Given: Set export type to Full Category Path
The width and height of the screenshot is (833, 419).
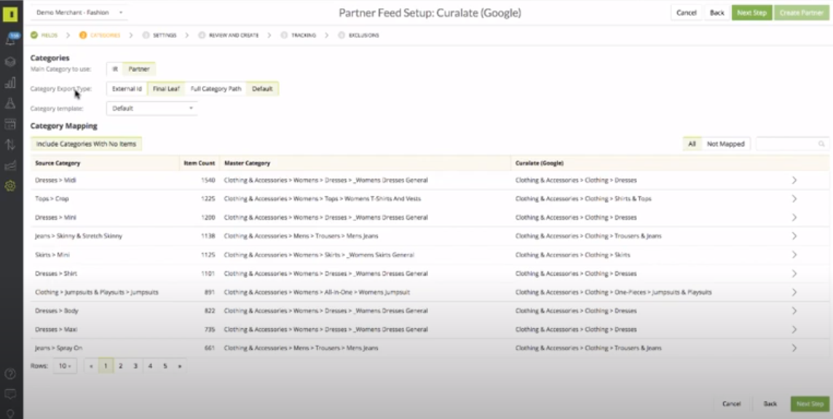Looking at the screenshot, I should click(x=216, y=89).
